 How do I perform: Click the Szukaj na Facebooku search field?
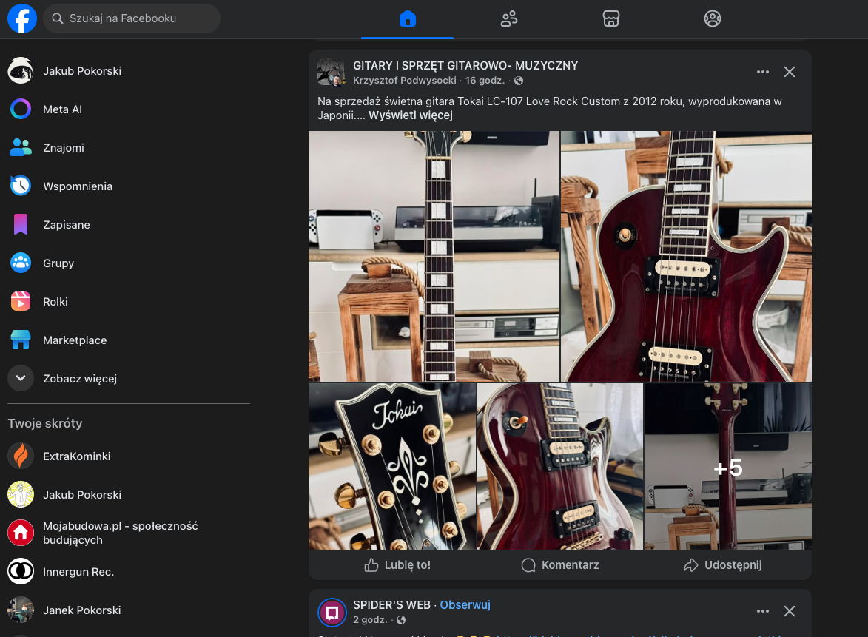[x=133, y=18]
